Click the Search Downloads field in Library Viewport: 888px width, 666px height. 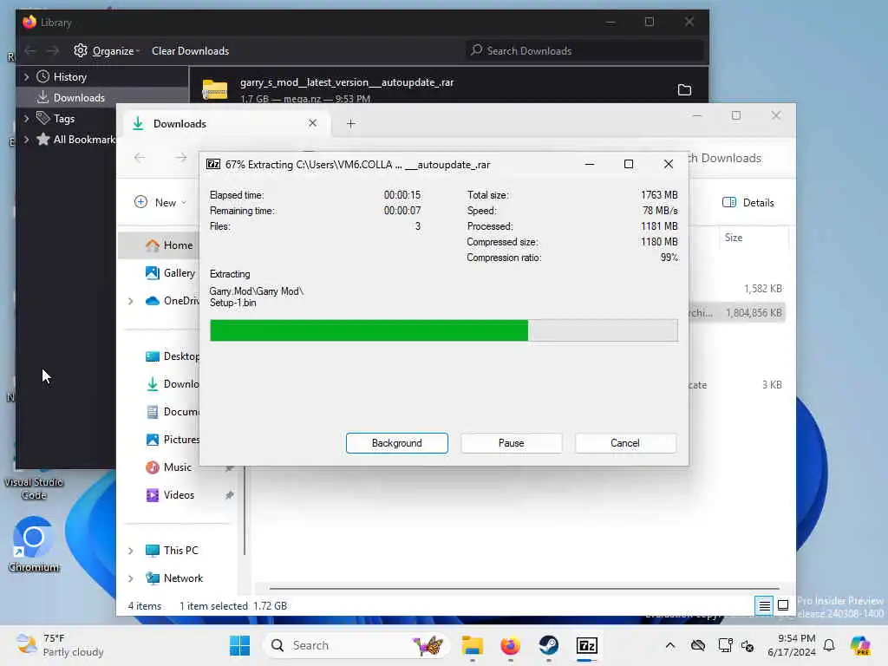pyautogui.click(x=584, y=51)
